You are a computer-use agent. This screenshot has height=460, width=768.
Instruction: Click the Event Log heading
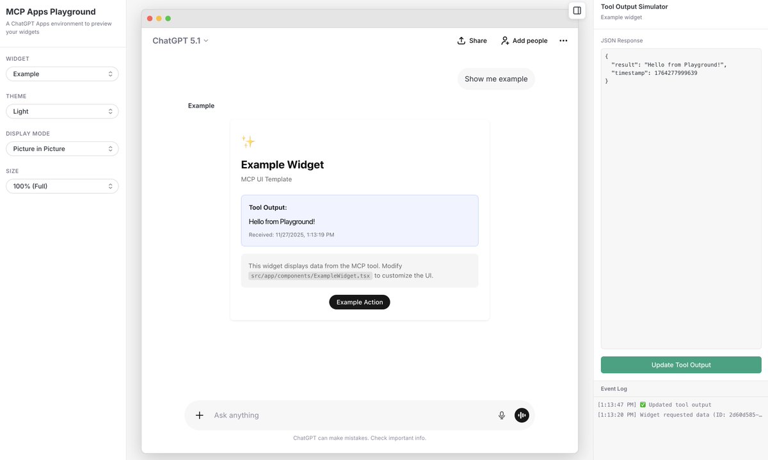(x=614, y=388)
